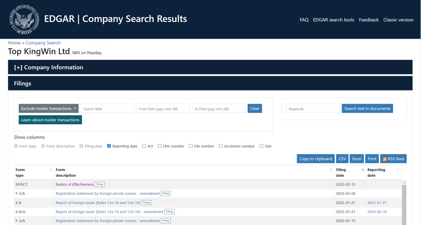Select the EFFECT form type cell

[x=34, y=184]
